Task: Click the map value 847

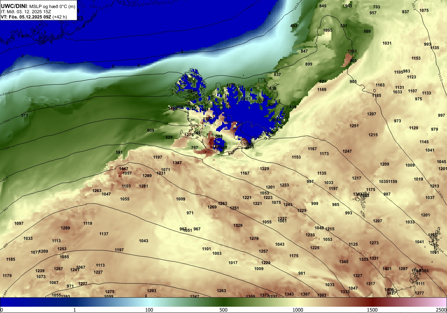Action: coord(304,51)
